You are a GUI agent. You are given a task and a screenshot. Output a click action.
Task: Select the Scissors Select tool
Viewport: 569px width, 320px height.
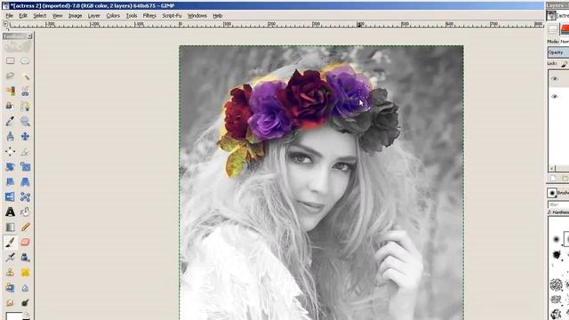point(25,91)
